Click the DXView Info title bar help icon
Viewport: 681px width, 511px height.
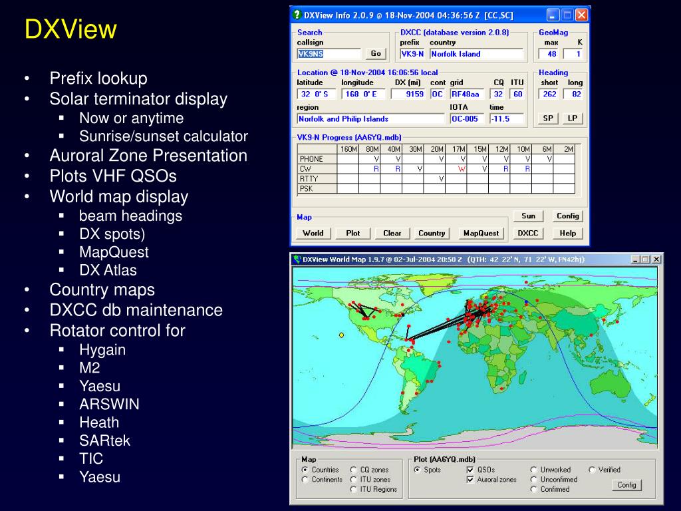[x=297, y=15]
